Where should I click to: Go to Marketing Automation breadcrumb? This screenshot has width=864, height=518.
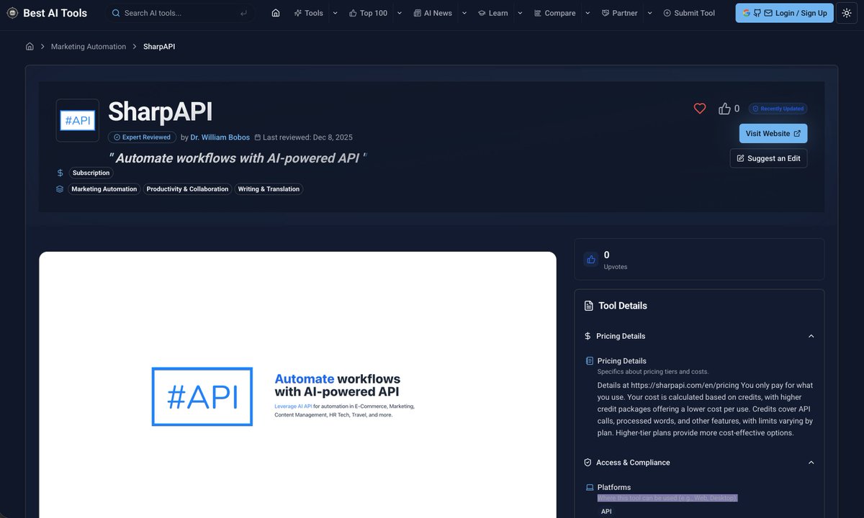(x=89, y=47)
